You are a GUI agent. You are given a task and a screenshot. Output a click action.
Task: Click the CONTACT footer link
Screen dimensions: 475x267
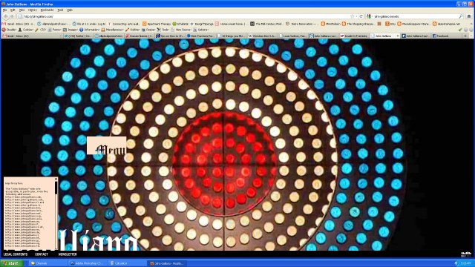coord(42,254)
